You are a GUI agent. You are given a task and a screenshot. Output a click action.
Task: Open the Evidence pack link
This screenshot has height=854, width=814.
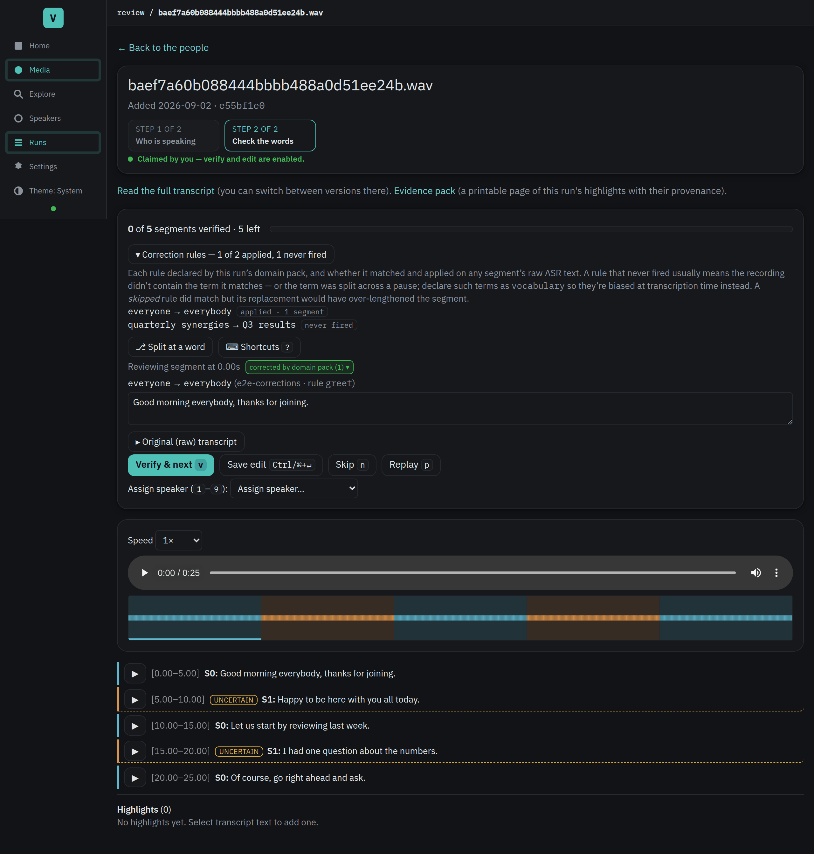tap(424, 191)
